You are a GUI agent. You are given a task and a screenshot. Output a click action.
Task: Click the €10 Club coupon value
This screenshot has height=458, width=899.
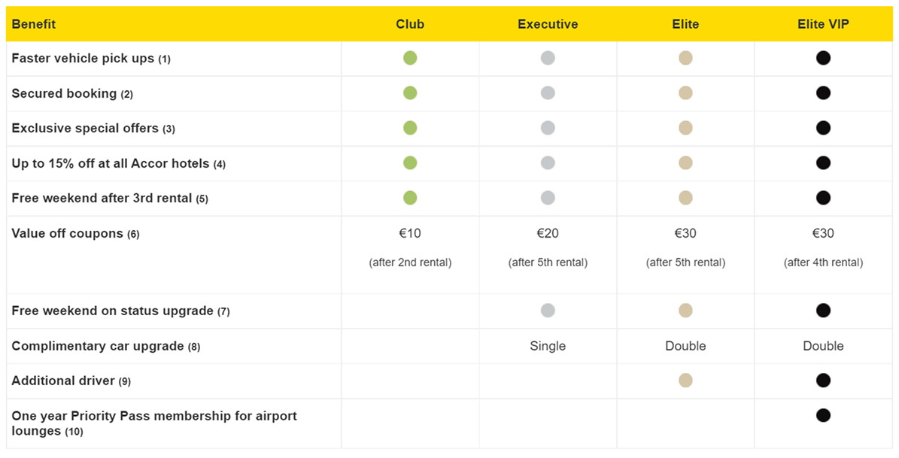[410, 233]
